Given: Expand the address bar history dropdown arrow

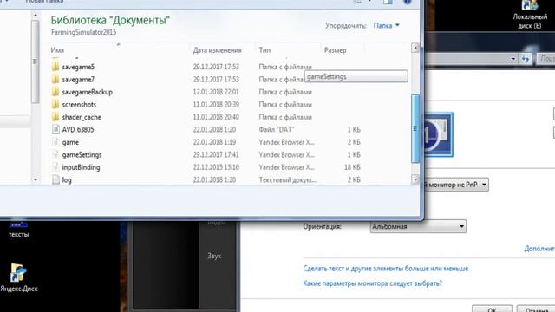Looking at the screenshot, I should click(x=513, y=59).
